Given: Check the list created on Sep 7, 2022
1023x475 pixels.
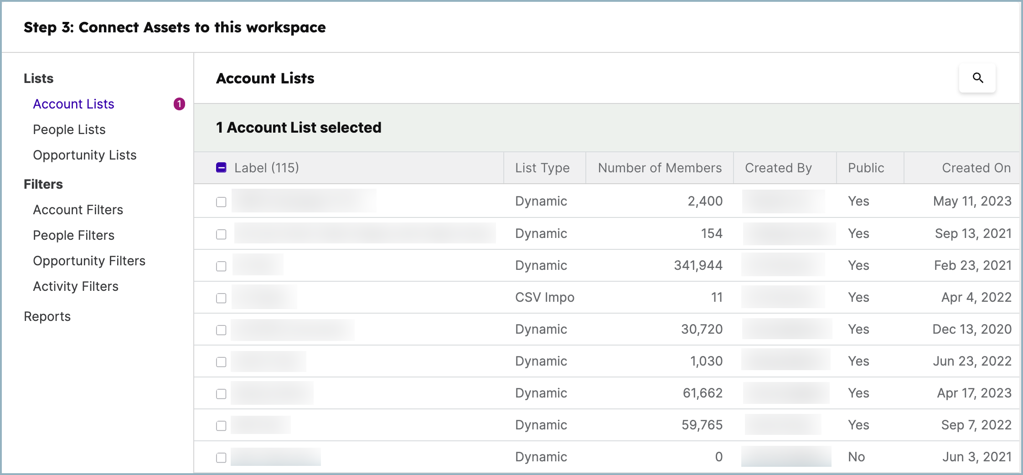Looking at the screenshot, I should click(x=221, y=425).
